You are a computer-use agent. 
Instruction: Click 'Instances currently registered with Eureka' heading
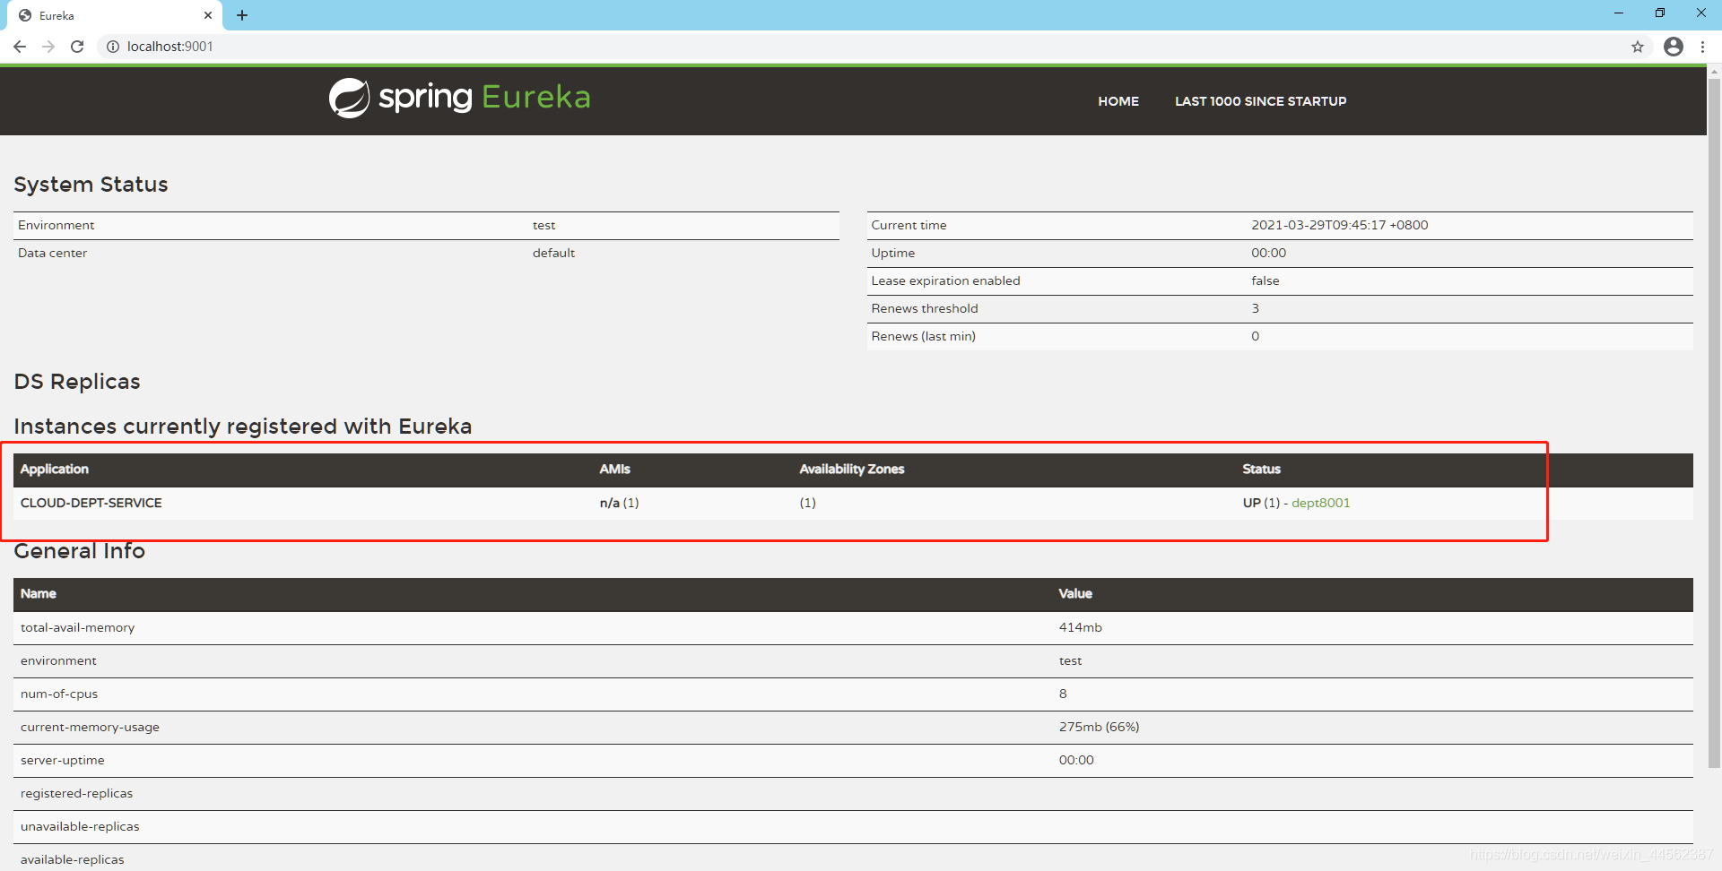pos(243,427)
